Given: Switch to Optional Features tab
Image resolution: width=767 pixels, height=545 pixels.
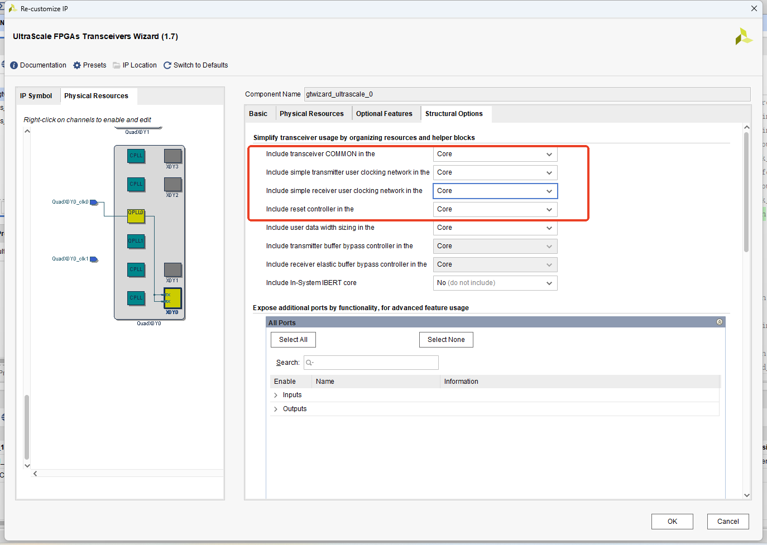Looking at the screenshot, I should tap(384, 114).
